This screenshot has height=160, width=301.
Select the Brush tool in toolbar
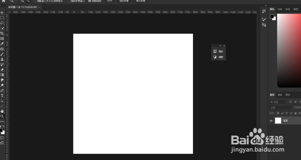pyautogui.click(x=2, y=54)
